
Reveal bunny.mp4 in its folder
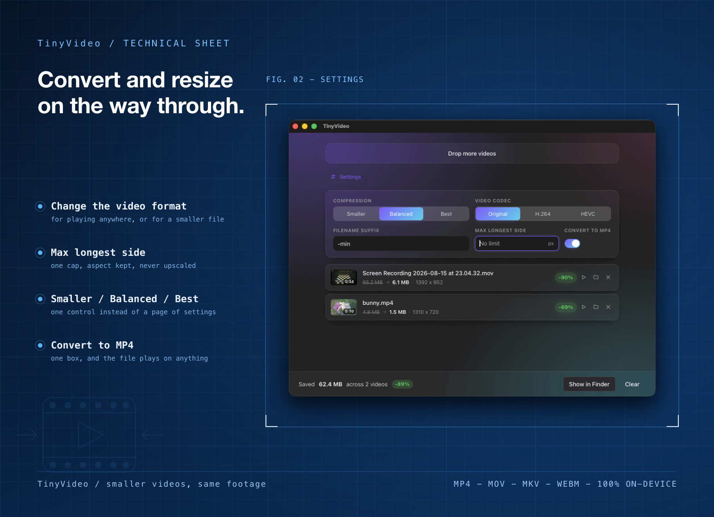[596, 307]
